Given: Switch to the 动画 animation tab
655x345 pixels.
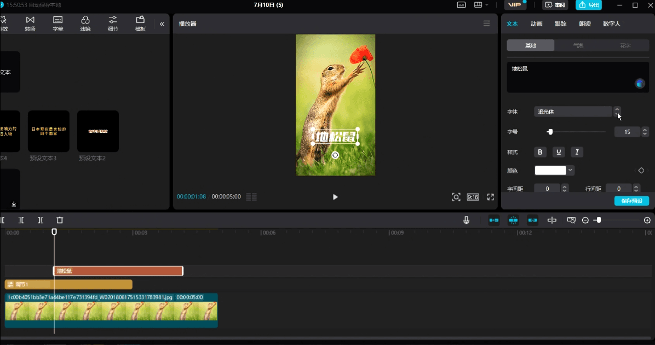Looking at the screenshot, I should point(536,24).
